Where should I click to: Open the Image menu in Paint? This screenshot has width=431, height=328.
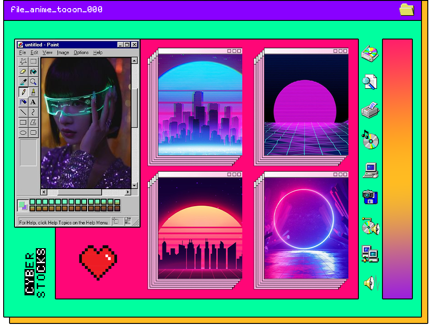[63, 53]
